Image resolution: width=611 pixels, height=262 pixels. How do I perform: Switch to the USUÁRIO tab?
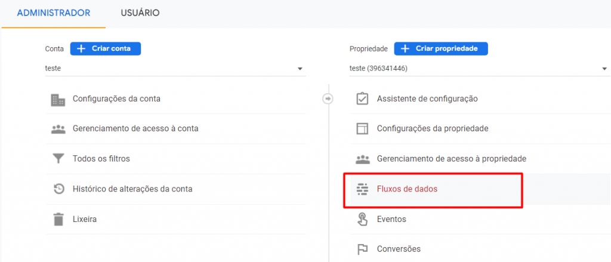140,13
